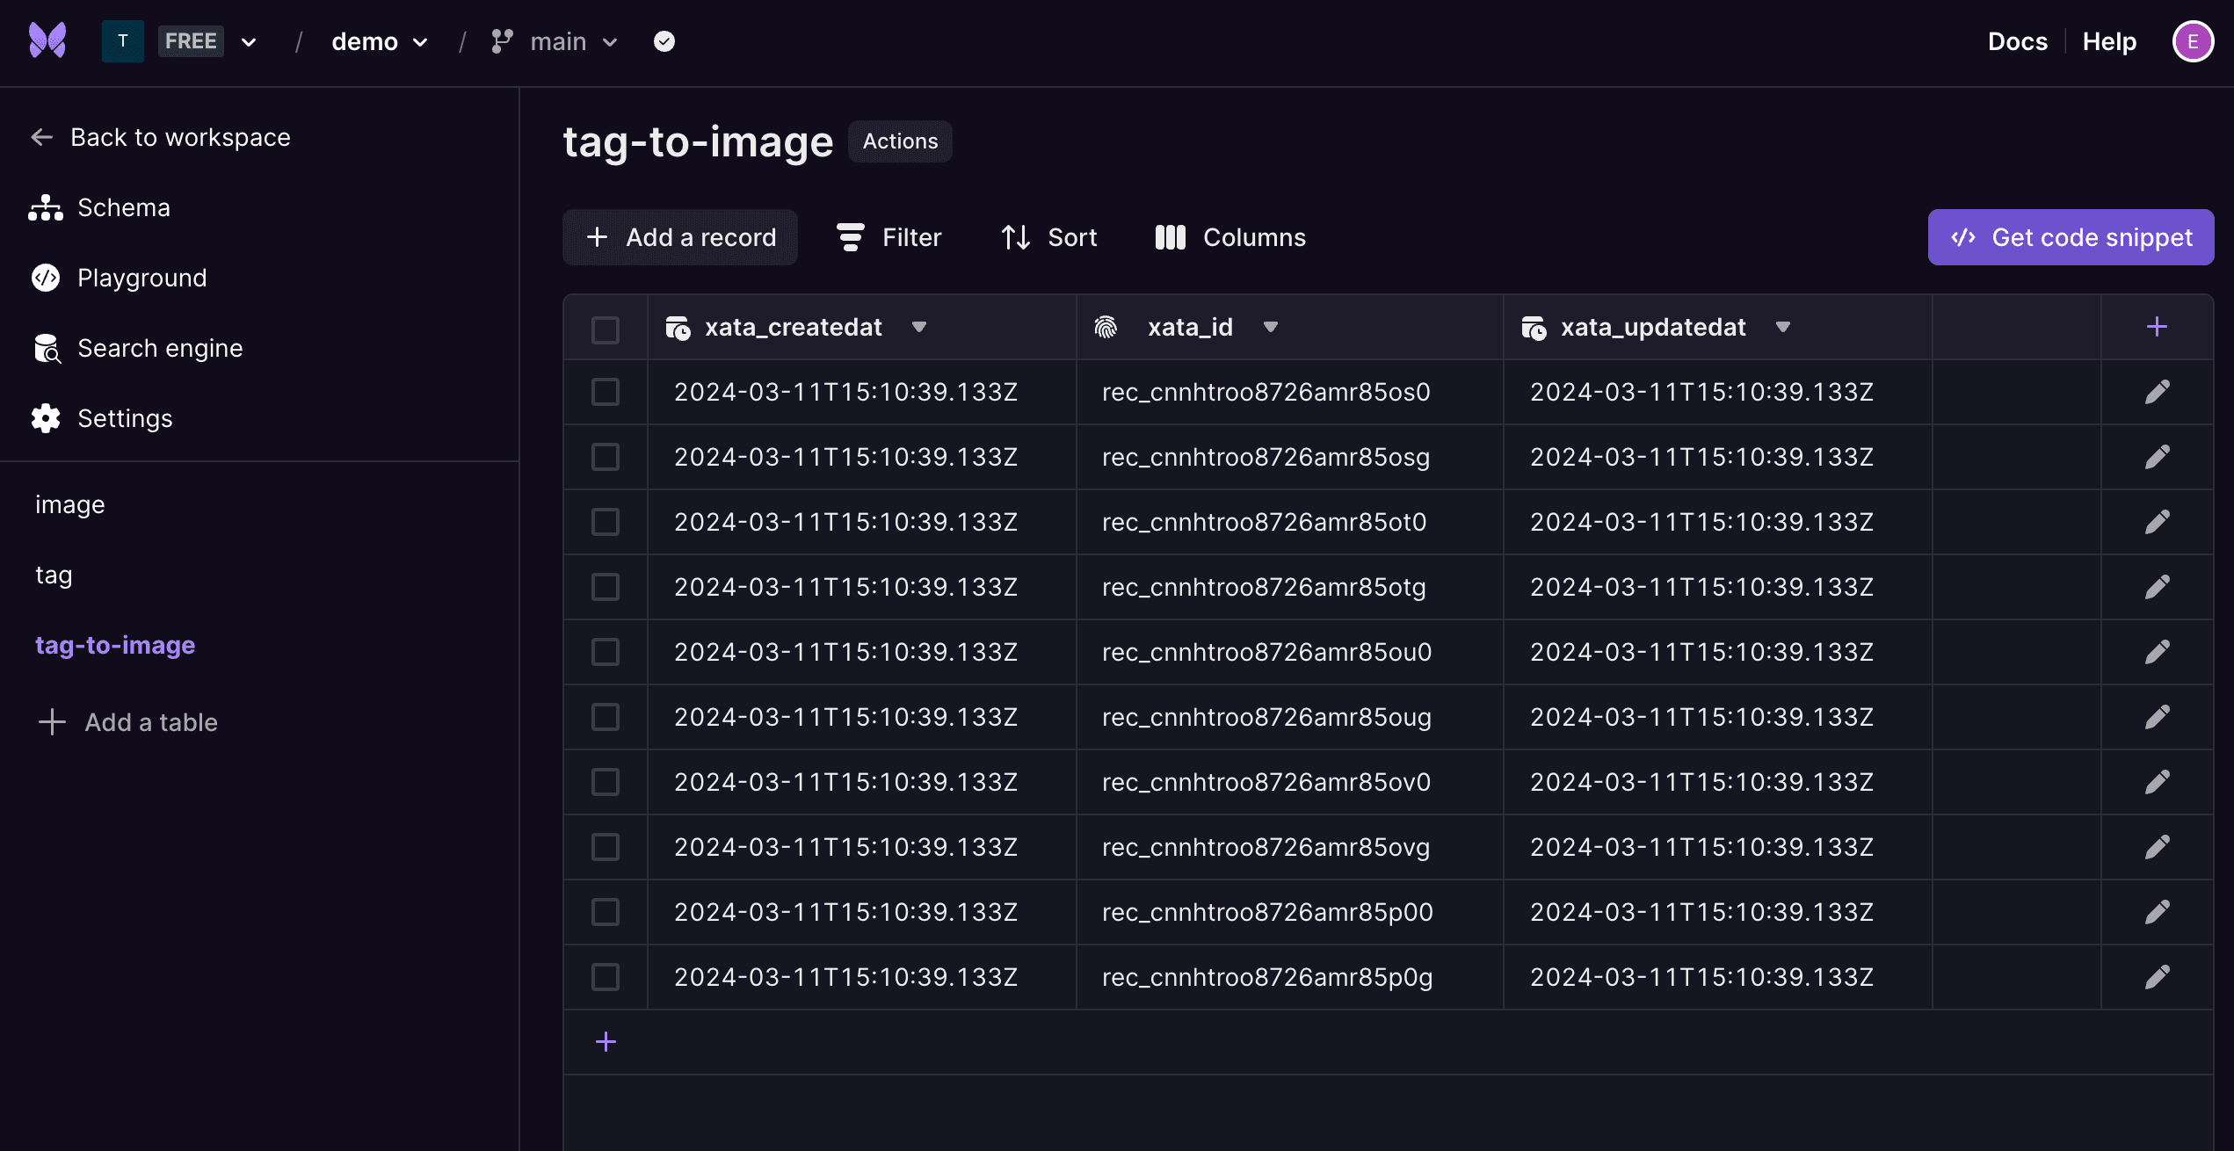The width and height of the screenshot is (2234, 1151).
Task: Click the Get code snippet button
Action: [x=2071, y=236]
